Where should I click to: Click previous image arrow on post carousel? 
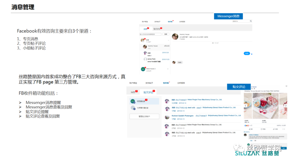point(245,106)
